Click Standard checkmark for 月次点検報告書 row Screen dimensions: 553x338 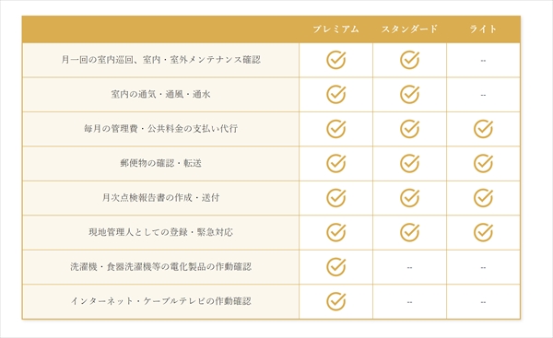click(409, 198)
